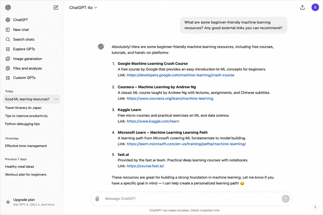Open the Google crash-course link
This screenshot has height=215, width=323.
pyautogui.click(x=181, y=75)
